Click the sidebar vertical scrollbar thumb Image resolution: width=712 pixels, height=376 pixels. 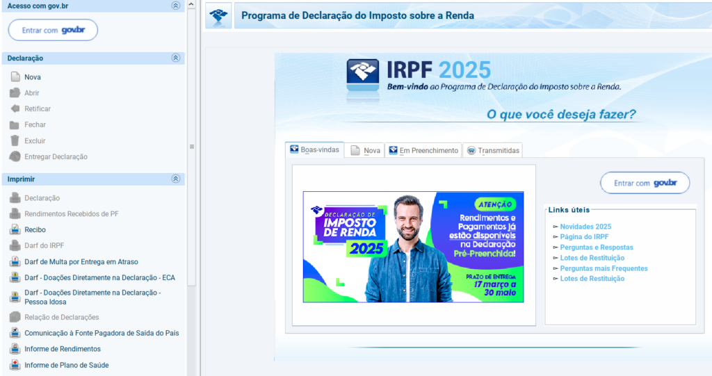191,147
